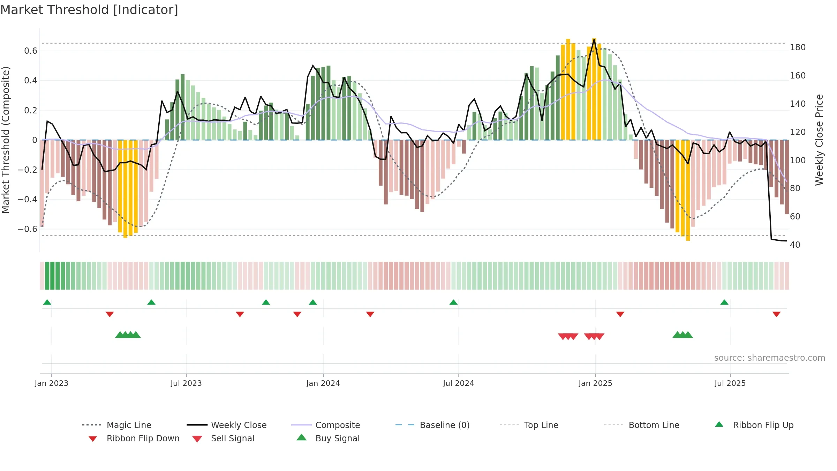Click the Market Threshold [Indicator] chart title
The width and height of the screenshot is (837, 471).
(89, 10)
